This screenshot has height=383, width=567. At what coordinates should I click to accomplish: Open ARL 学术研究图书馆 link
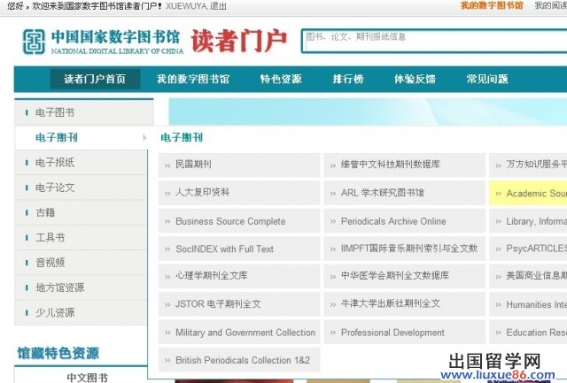[405, 193]
